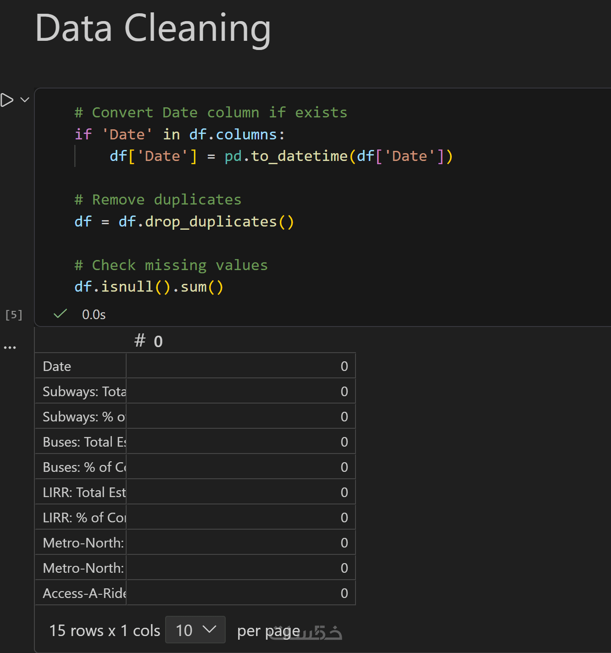Viewport: 611px width, 653px height.
Task: Click the '# Remove duplicates' comment line
Action: click(158, 200)
